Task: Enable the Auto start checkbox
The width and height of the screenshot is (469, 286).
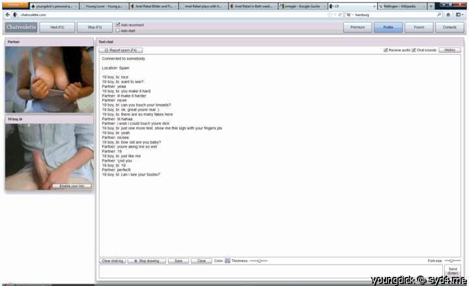Action: click(x=117, y=31)
